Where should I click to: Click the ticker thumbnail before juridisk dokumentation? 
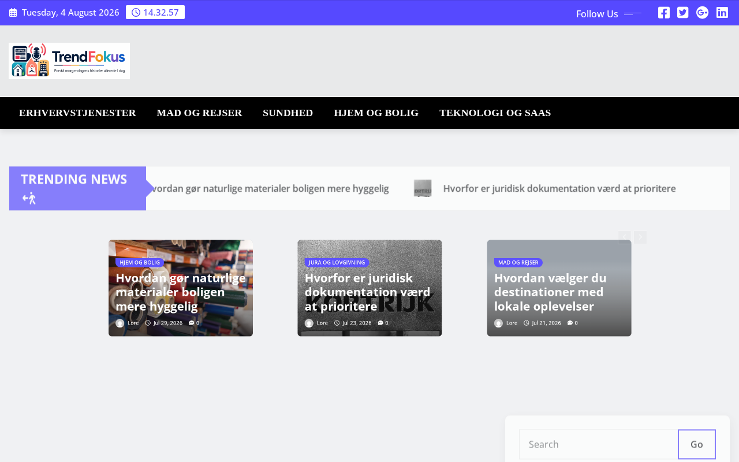[x=423, y=188]
